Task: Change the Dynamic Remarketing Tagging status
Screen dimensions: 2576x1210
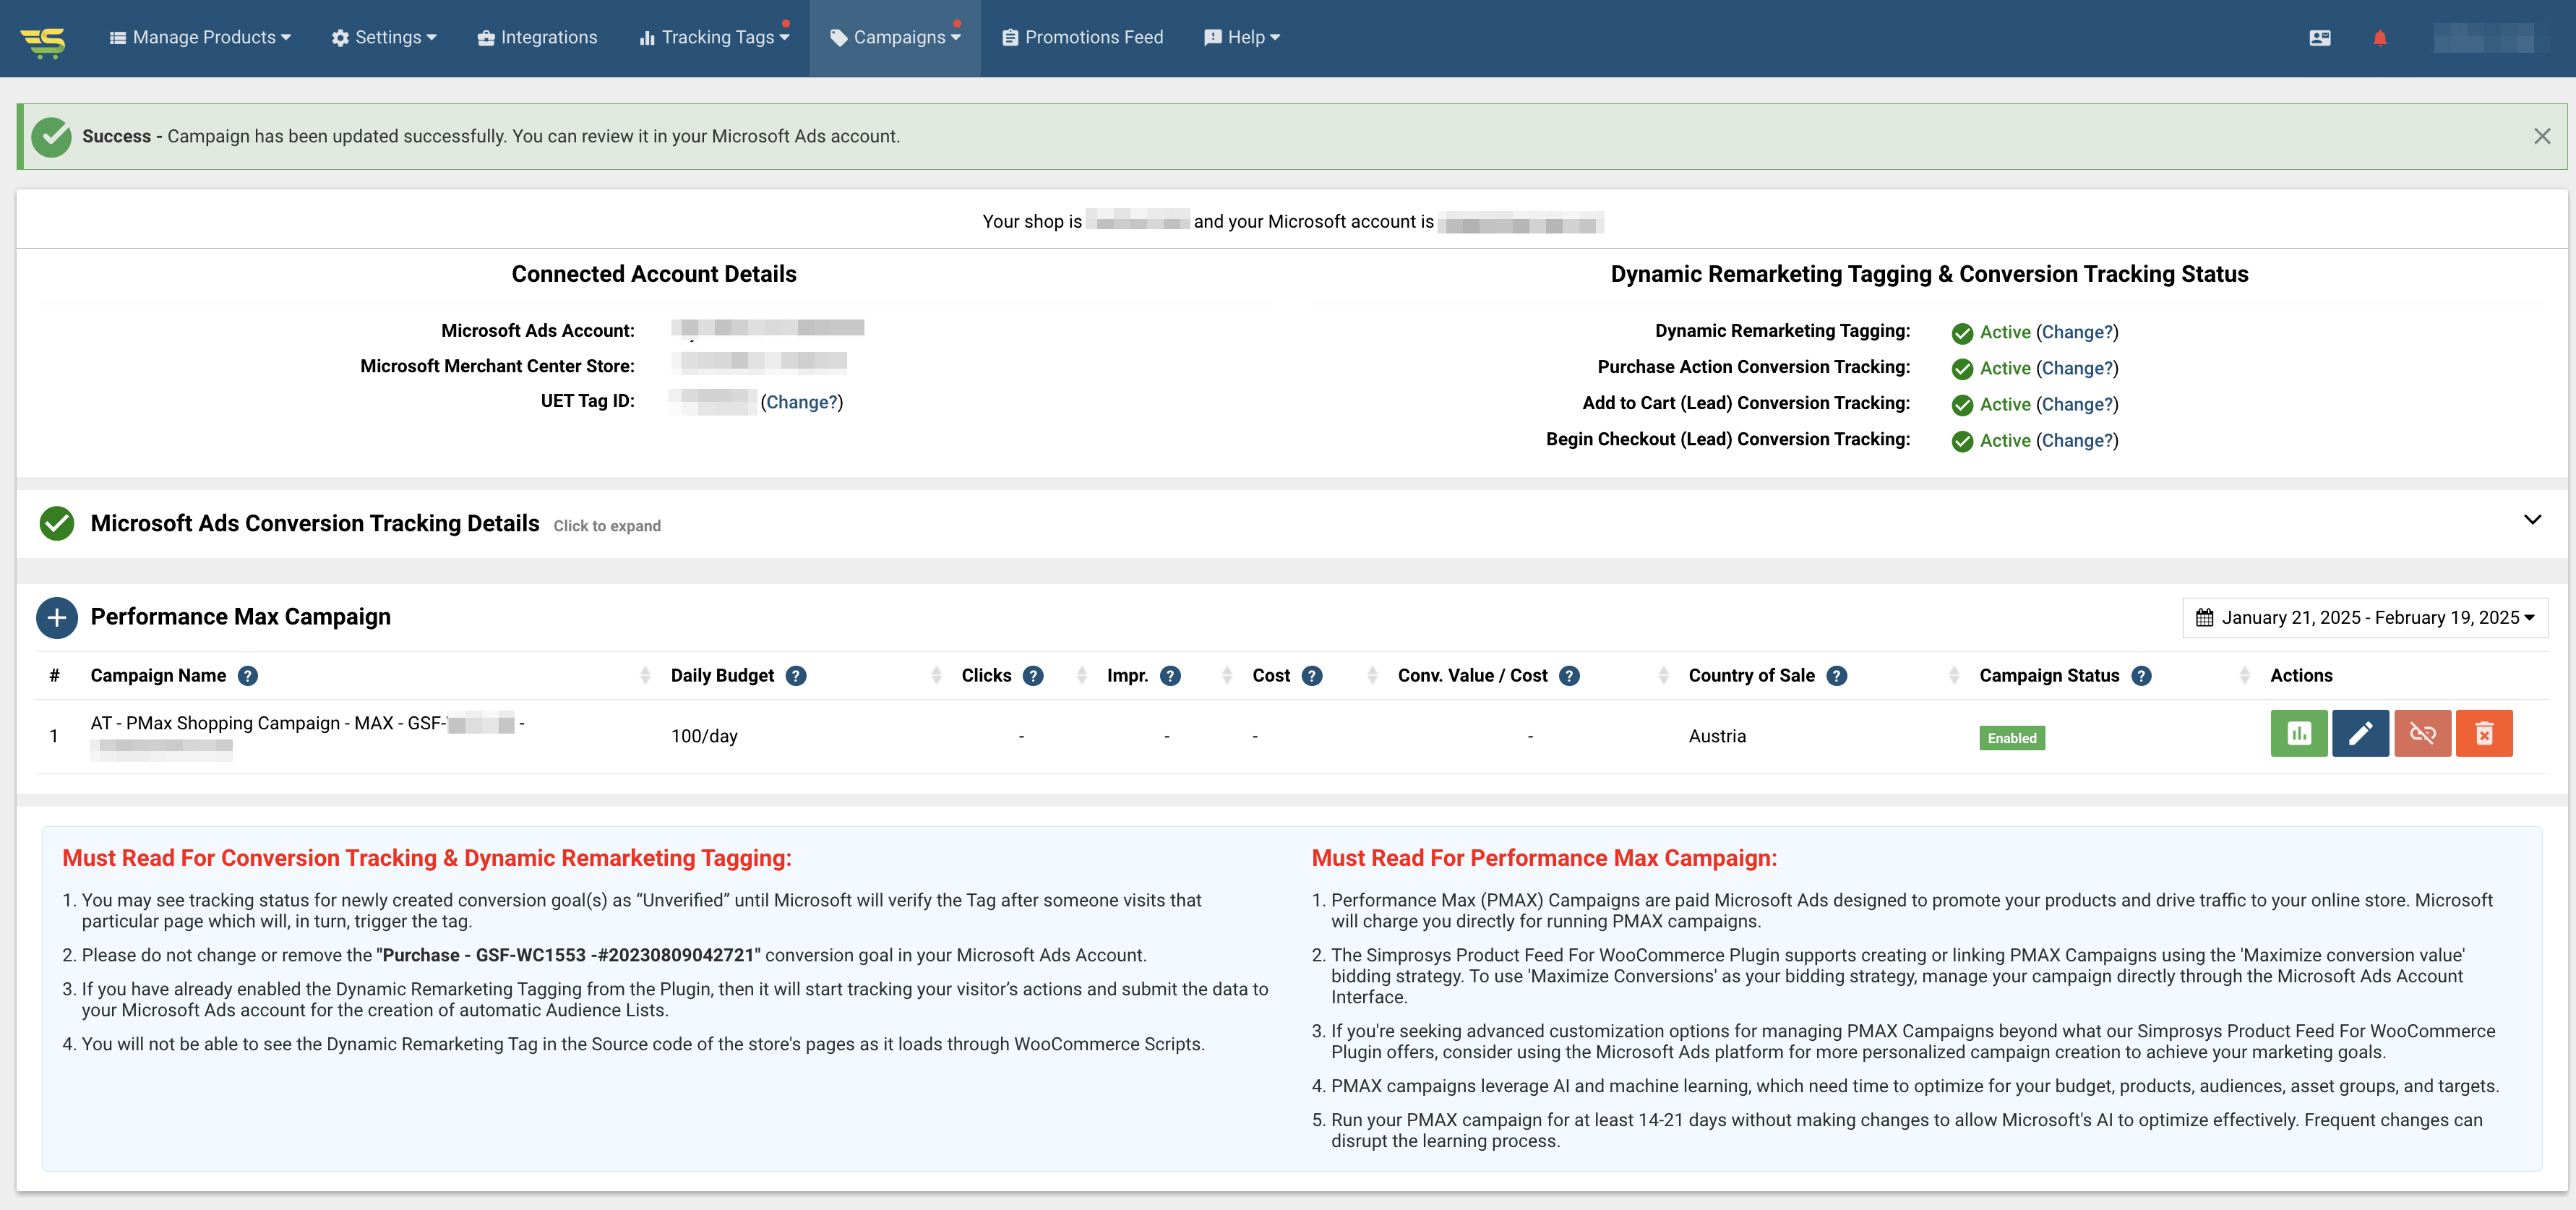Action: [2077, 332]
